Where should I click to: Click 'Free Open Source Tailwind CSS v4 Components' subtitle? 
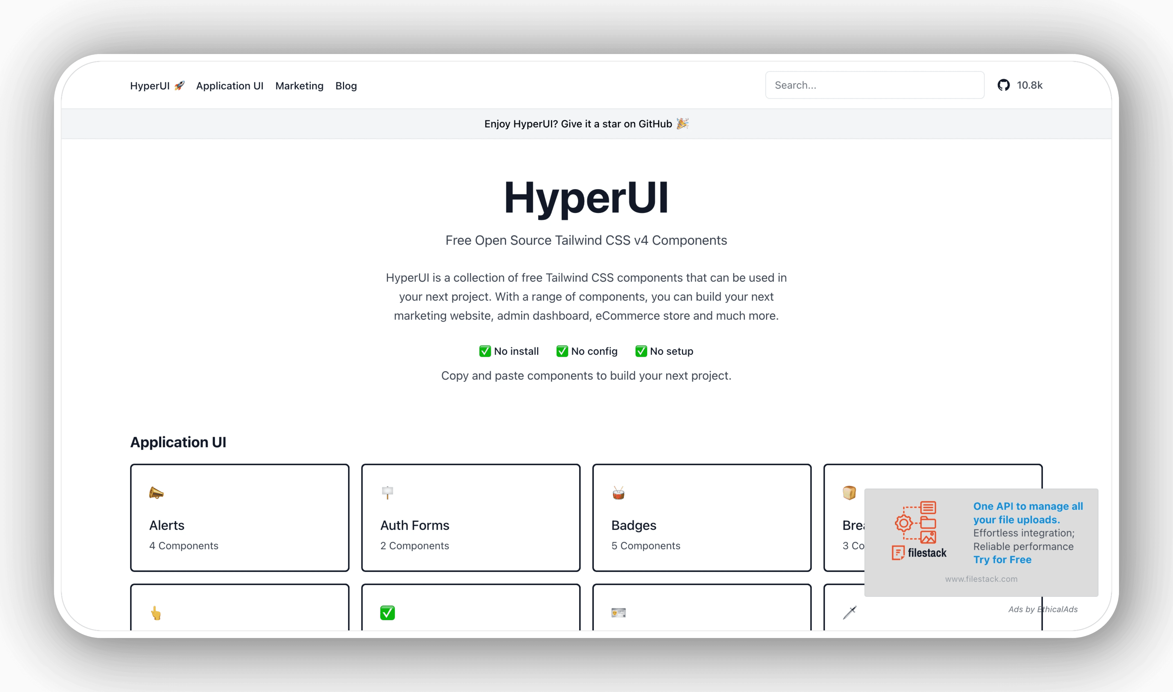coord(586,240)
